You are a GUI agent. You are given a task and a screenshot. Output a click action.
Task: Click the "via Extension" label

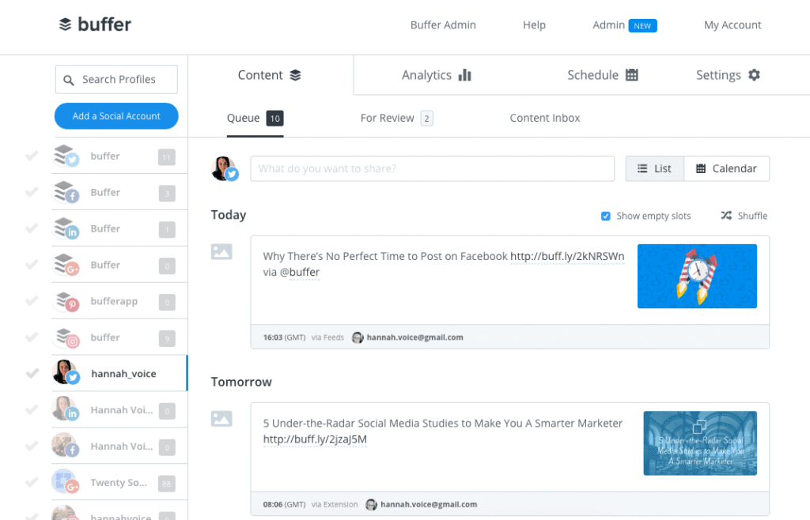(335, 504)
